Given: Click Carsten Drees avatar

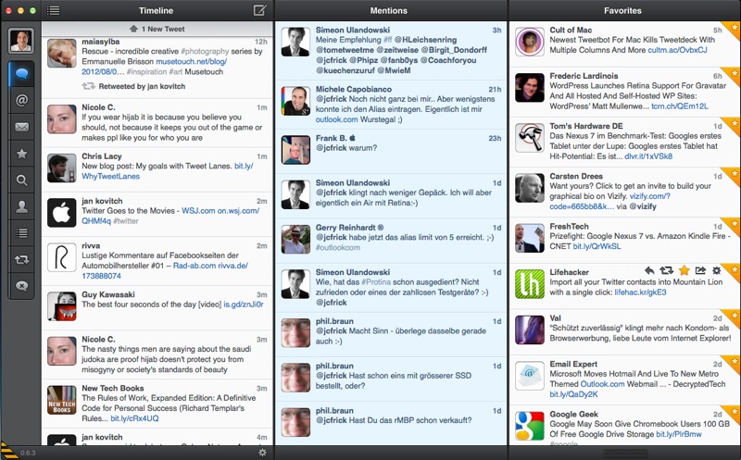Looking at the screenshot, I should [x=529, y=188].
